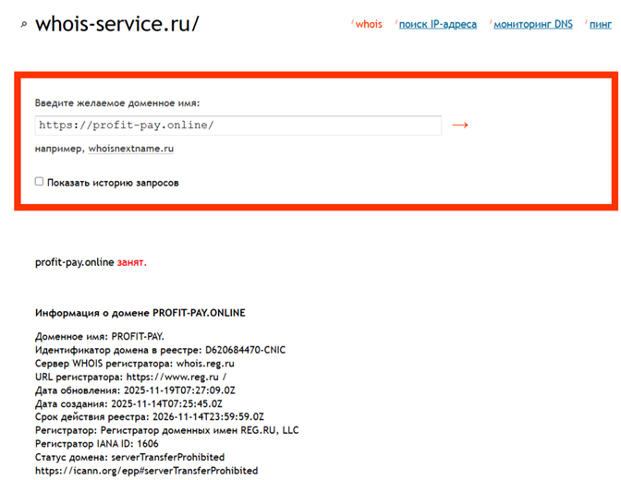Open the мониторинг DNS section

tap(532, 24)
